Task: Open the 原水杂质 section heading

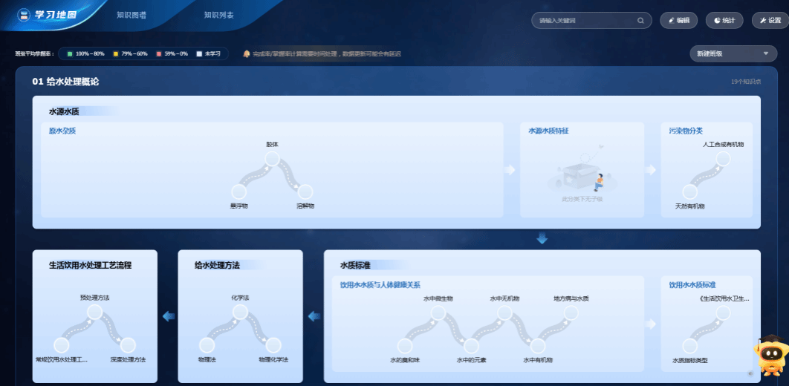Action: pyautogui.click(x=62, y=131)
